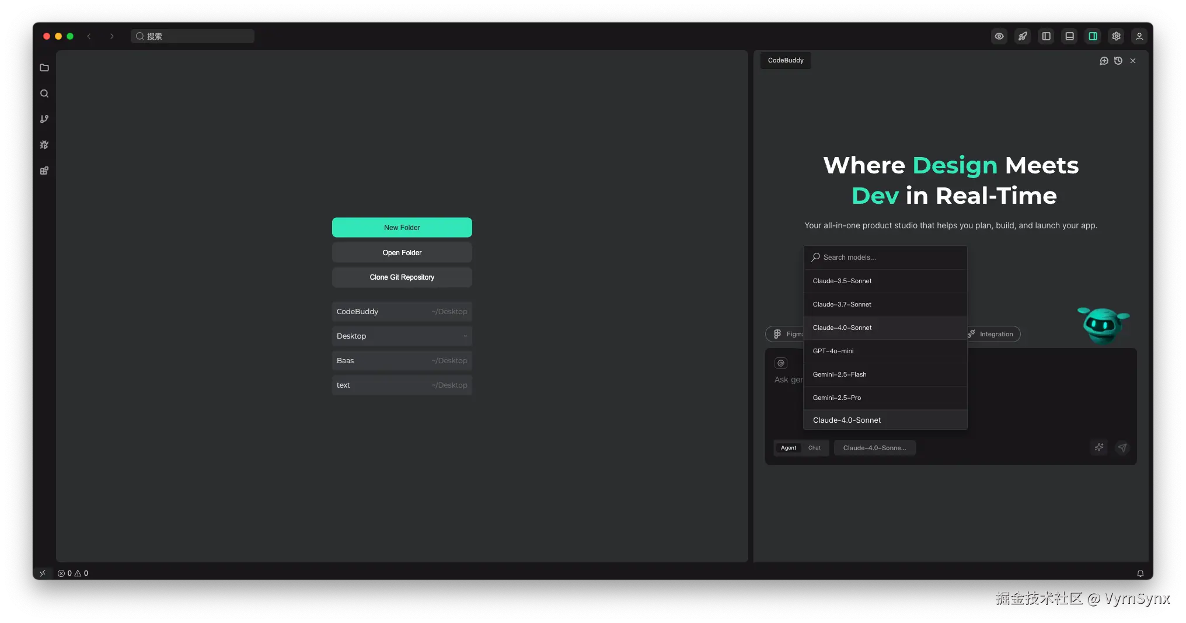Image resolution: width=1186 pixels, height=623 pixels.
Task: Open the recent Desktop folder
Action: 402,336
